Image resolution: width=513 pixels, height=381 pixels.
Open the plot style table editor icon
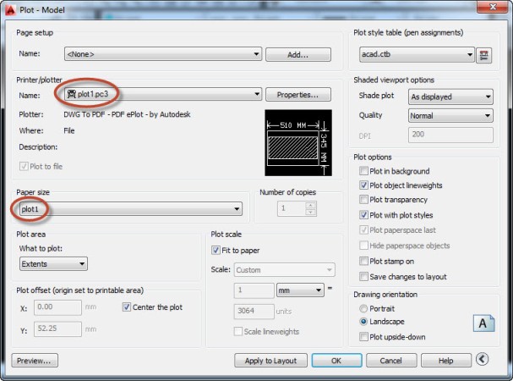pos(484,55)
